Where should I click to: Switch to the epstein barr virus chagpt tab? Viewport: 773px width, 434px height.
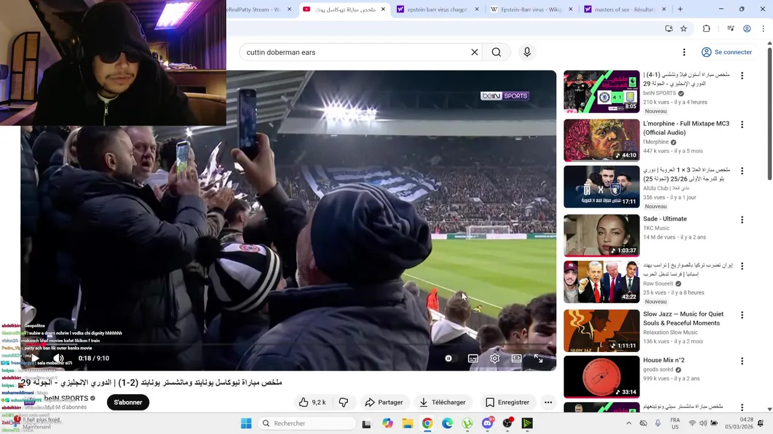[x=437, y=10]
